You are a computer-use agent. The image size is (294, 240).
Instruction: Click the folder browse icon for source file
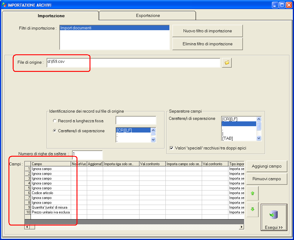(227, 62)
